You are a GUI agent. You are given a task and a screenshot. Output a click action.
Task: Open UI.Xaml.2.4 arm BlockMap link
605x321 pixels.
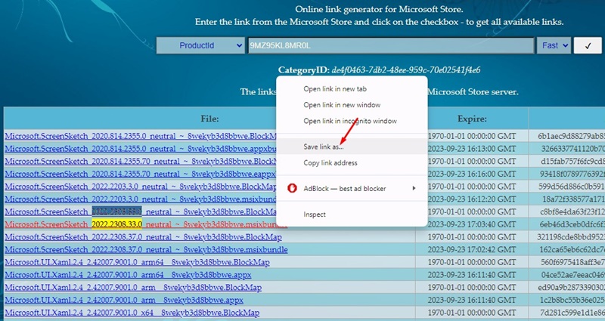[x=133, y=288]
